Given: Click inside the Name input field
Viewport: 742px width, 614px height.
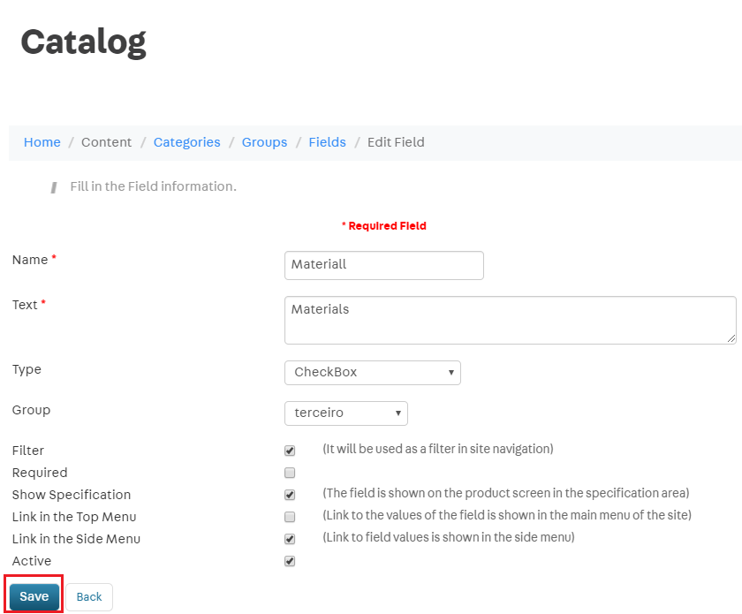Looking at the screenshot, I should point(383,265).
